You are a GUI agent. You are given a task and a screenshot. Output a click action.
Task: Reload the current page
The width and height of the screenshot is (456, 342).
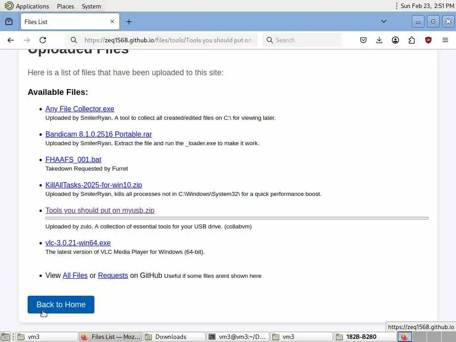point(43,40)
